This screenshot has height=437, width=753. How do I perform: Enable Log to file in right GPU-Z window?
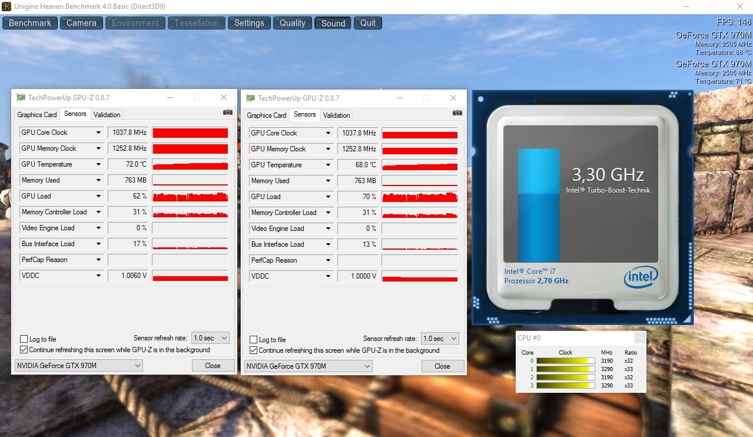(254, 340)
